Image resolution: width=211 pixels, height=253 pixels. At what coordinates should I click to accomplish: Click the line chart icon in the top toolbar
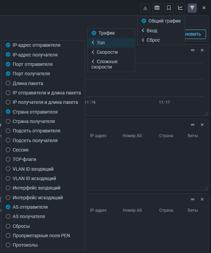[x=180, y=8]
